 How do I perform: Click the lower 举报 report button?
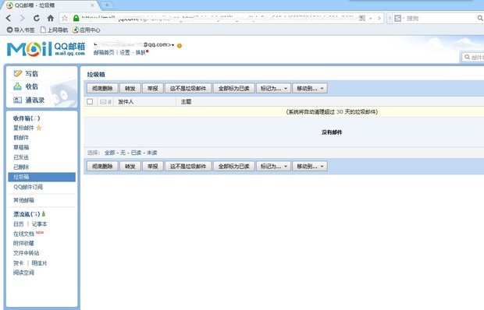point(152,166)
